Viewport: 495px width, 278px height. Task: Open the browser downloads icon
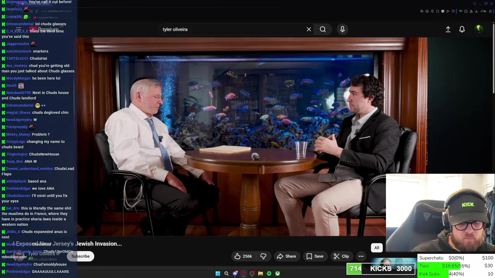coord(476,11)
